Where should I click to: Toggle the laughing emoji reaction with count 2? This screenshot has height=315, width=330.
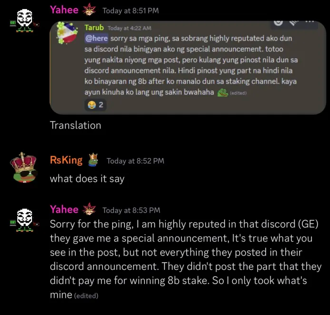[95, 105]
